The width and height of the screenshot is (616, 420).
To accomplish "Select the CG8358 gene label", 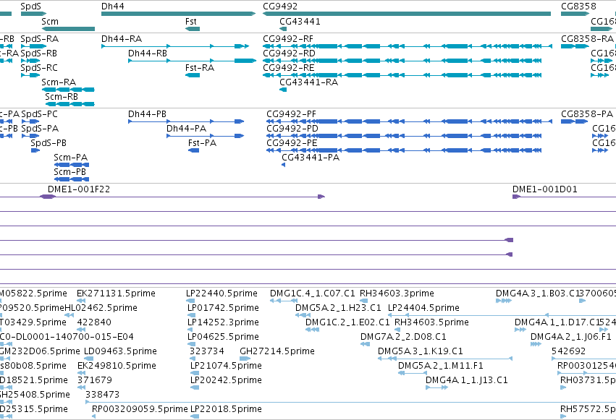I will (578, 7).
